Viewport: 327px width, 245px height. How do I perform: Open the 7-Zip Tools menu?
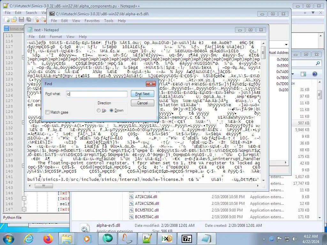(109, 21)
